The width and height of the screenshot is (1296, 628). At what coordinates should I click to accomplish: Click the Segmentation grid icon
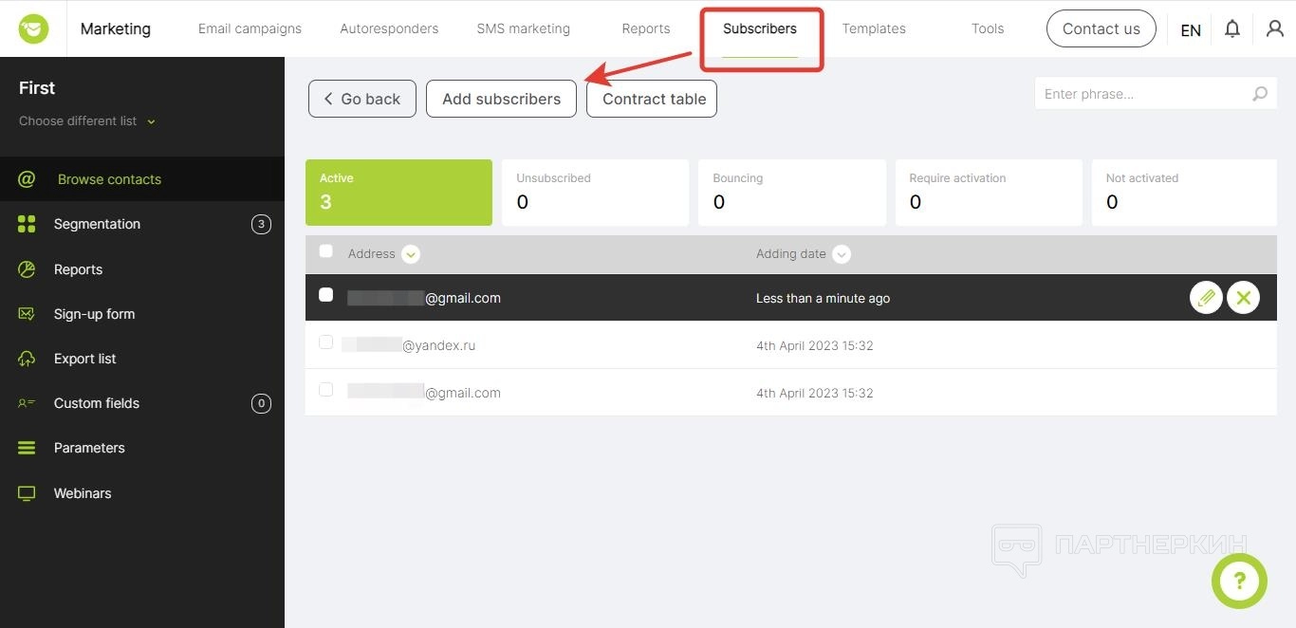tap(27, 224)
